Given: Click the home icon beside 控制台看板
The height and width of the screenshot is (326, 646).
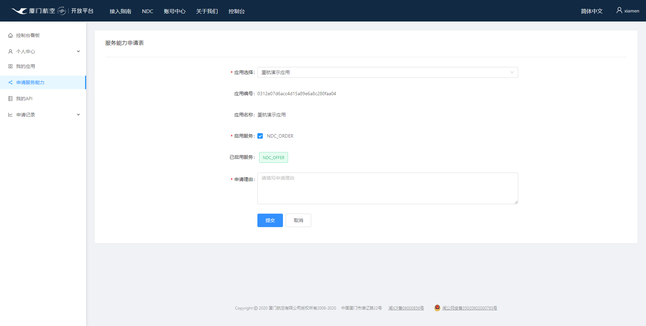Looking at the screenshot, I should click(x=10, y=35).
